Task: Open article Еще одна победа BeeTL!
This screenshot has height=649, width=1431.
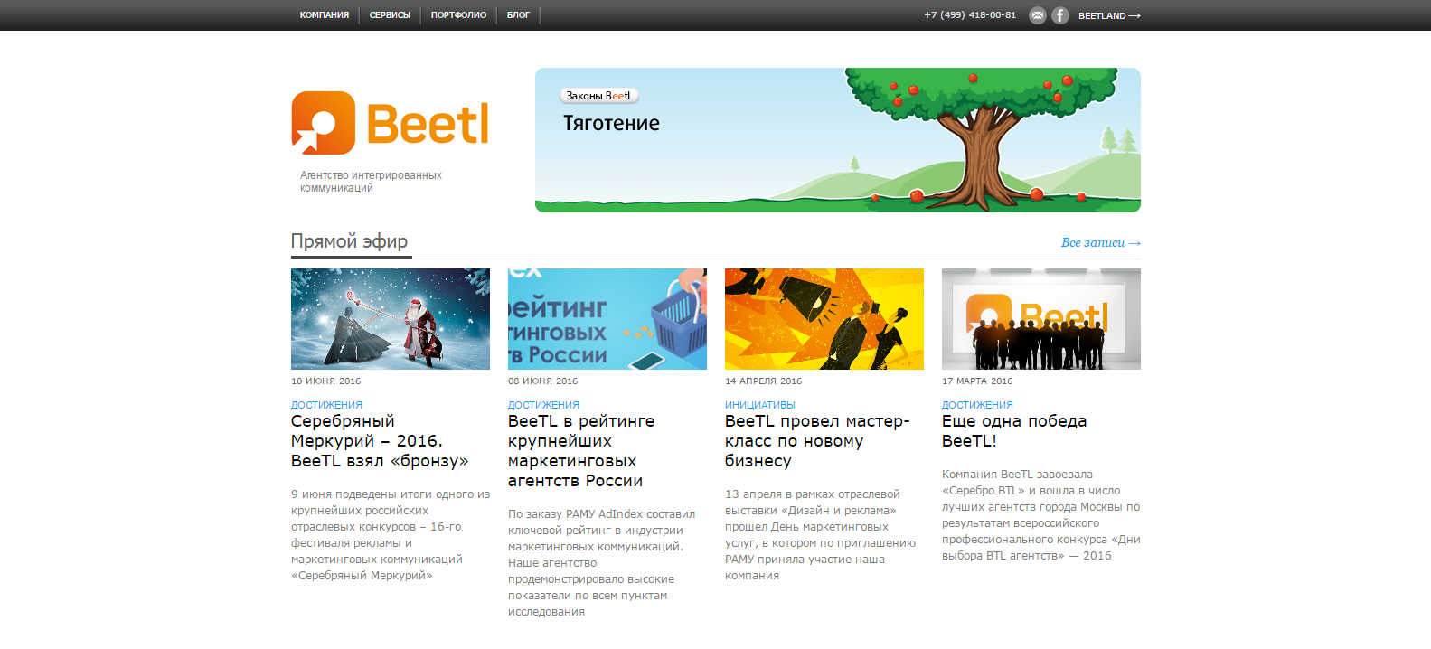Action: coord(1014,431)
